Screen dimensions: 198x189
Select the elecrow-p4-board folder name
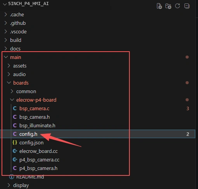(36, 100)
